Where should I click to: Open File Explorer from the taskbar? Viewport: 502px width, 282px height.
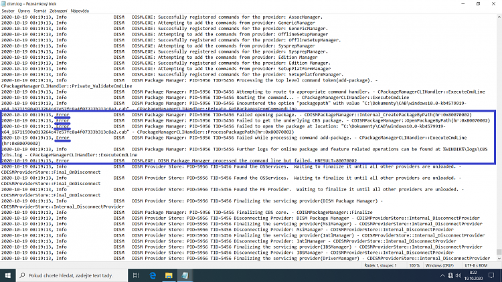169,275
